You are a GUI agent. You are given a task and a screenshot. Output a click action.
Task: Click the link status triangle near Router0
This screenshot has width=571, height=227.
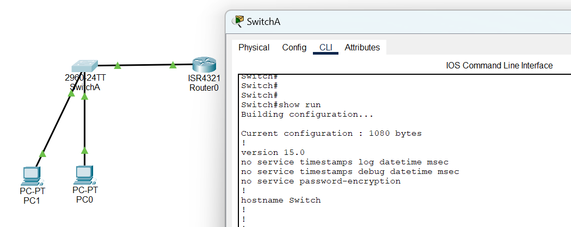click(x=173, y=65)
